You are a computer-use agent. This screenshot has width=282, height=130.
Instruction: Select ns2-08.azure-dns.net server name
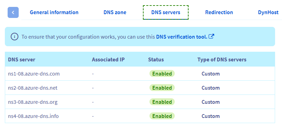(33, 88)
